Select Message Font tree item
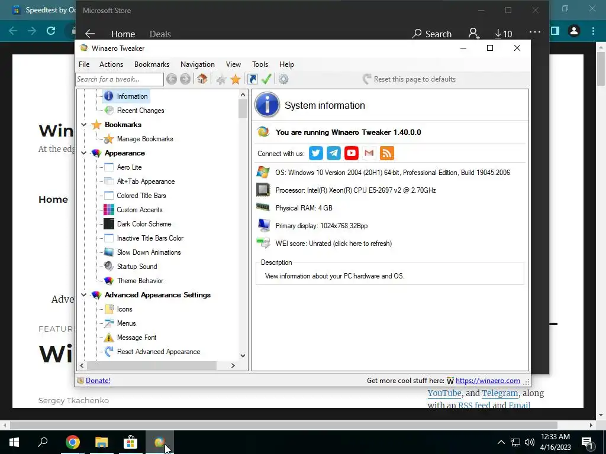 (x=137, y=338)
